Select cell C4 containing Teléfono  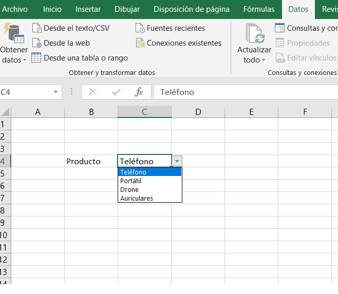coord(144,161)
